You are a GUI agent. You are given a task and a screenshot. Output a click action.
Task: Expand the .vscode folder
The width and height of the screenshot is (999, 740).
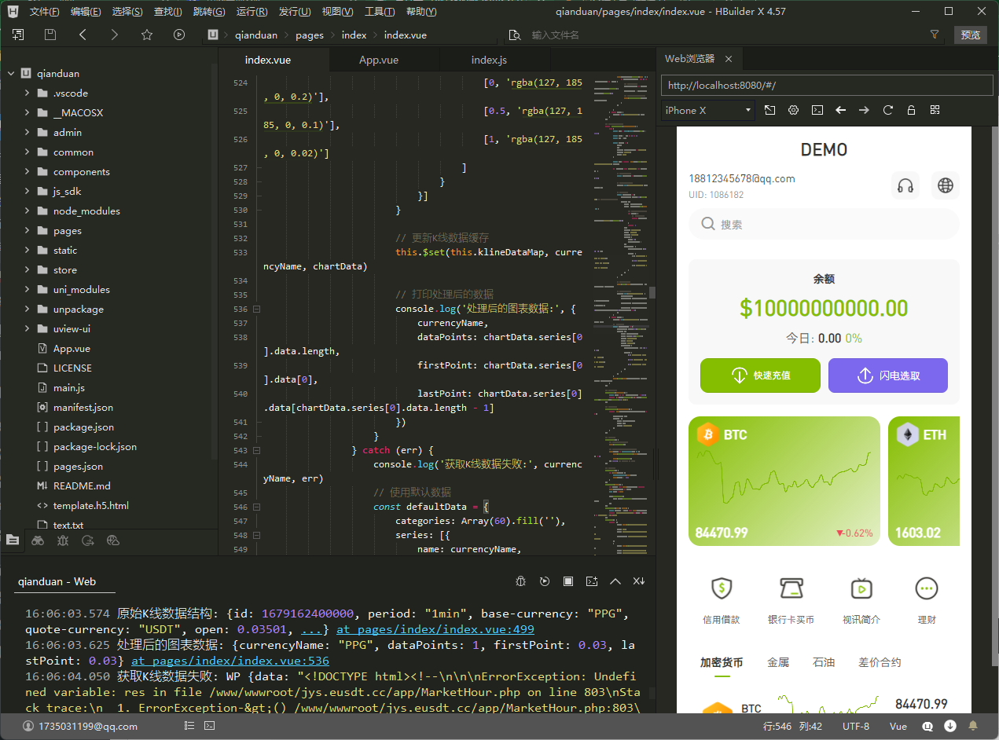point(28,93)
